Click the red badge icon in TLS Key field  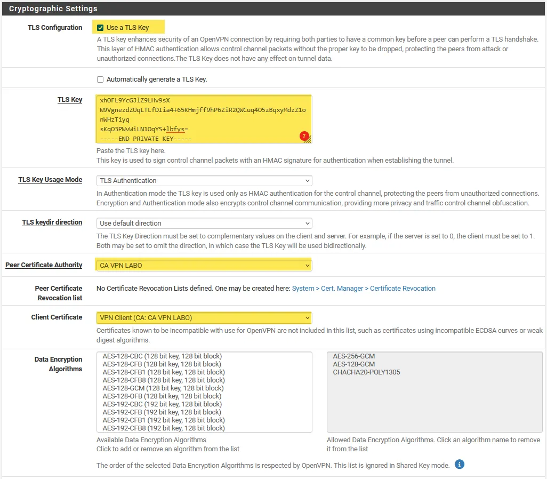click(304, 136)
